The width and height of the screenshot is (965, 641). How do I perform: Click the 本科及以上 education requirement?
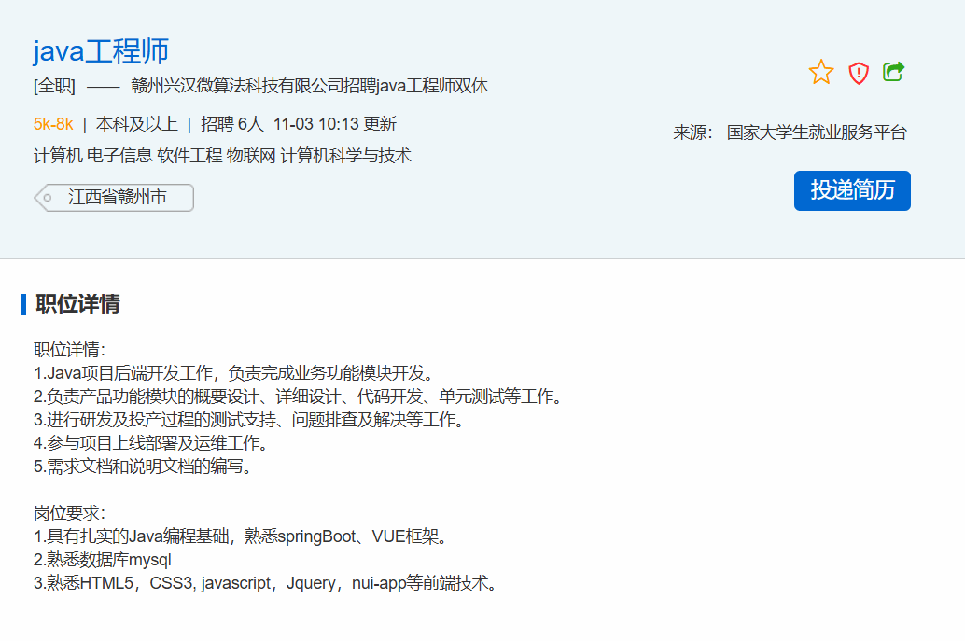pyautogui.click(x=137, y=124)
